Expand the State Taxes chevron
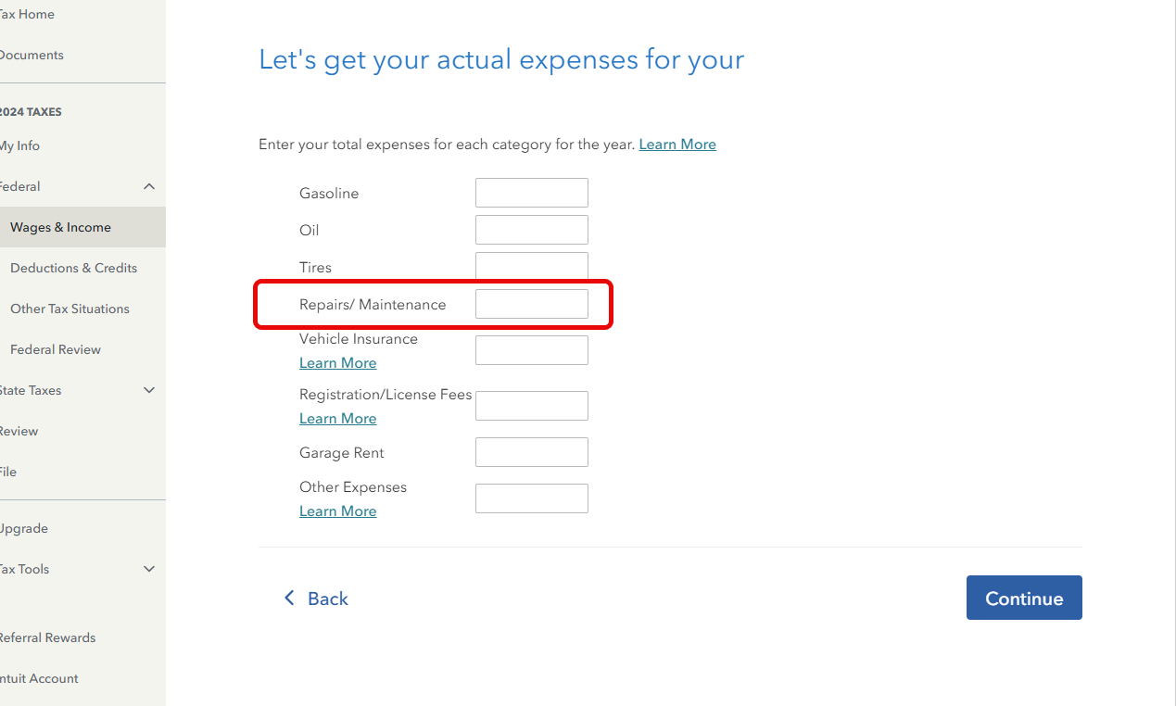1176x706 pixels. pos(149,390)
